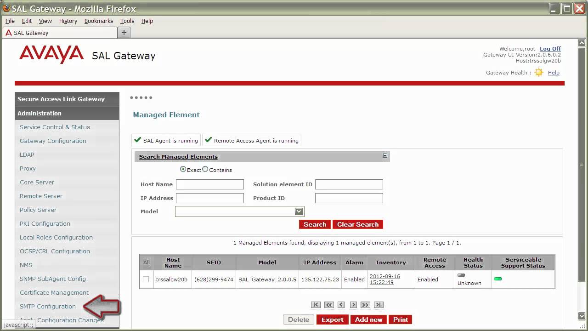Viewport: 588px width, 331px height.
Task: Click the SAL_Gateway_2.0.0.5 model cell
Action: pyautogui.click(x=267, y=279)
